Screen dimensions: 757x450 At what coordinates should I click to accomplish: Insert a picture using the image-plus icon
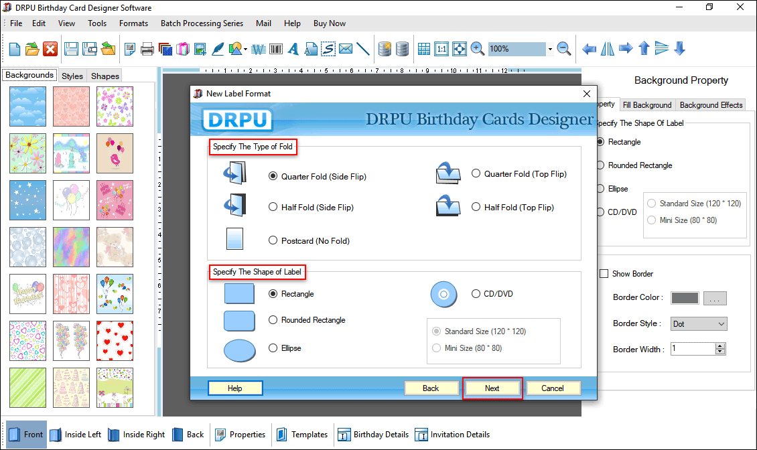point(200,49)
